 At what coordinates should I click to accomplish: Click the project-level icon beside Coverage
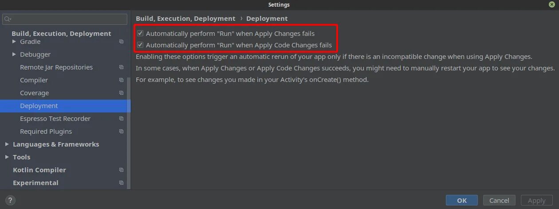[121, 93]
